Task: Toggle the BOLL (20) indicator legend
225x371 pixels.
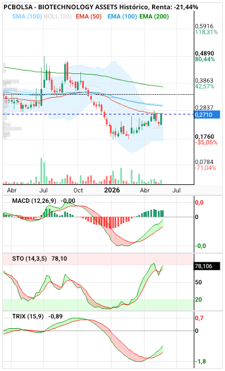Action: click(58, 17)
